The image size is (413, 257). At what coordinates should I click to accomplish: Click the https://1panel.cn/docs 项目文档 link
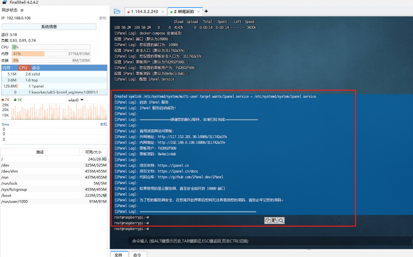[x=178, y=171]
